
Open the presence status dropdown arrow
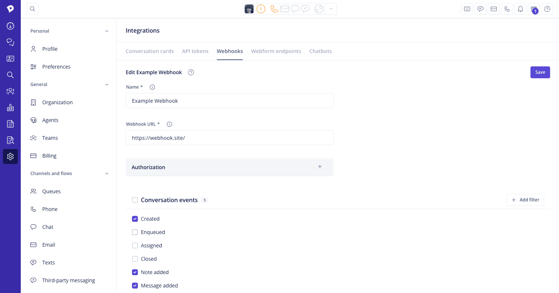coord(331,9)
